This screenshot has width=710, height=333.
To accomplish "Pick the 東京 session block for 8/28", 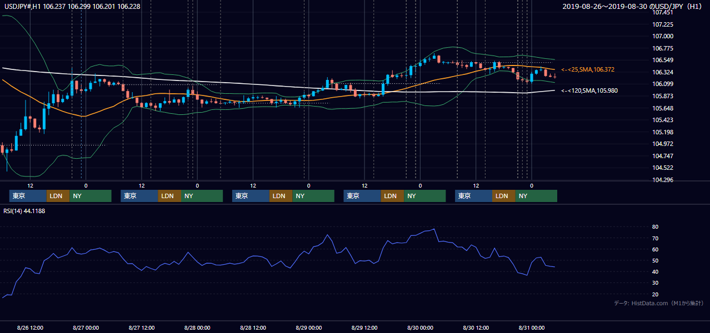I will (x=251, y=196).
